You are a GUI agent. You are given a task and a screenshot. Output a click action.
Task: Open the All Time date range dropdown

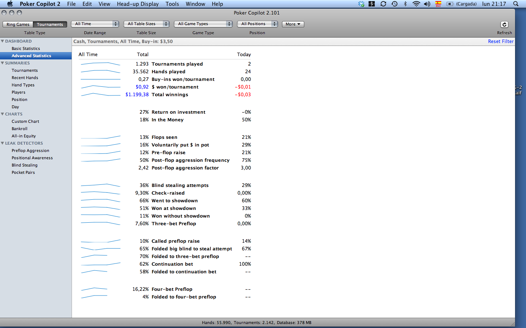tap(95, 24)
